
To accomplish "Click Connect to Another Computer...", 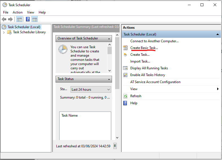I will [x=154, y=41].
